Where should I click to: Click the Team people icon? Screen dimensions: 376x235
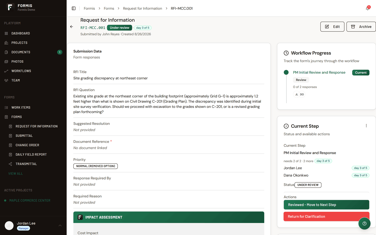coord(6,80)
